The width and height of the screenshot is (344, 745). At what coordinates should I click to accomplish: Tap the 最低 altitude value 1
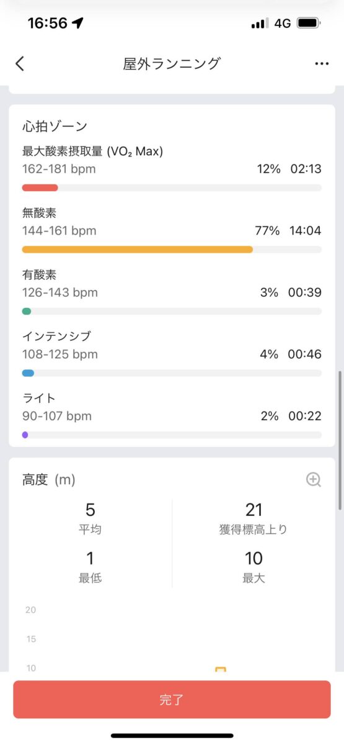[x=90, y=558]
